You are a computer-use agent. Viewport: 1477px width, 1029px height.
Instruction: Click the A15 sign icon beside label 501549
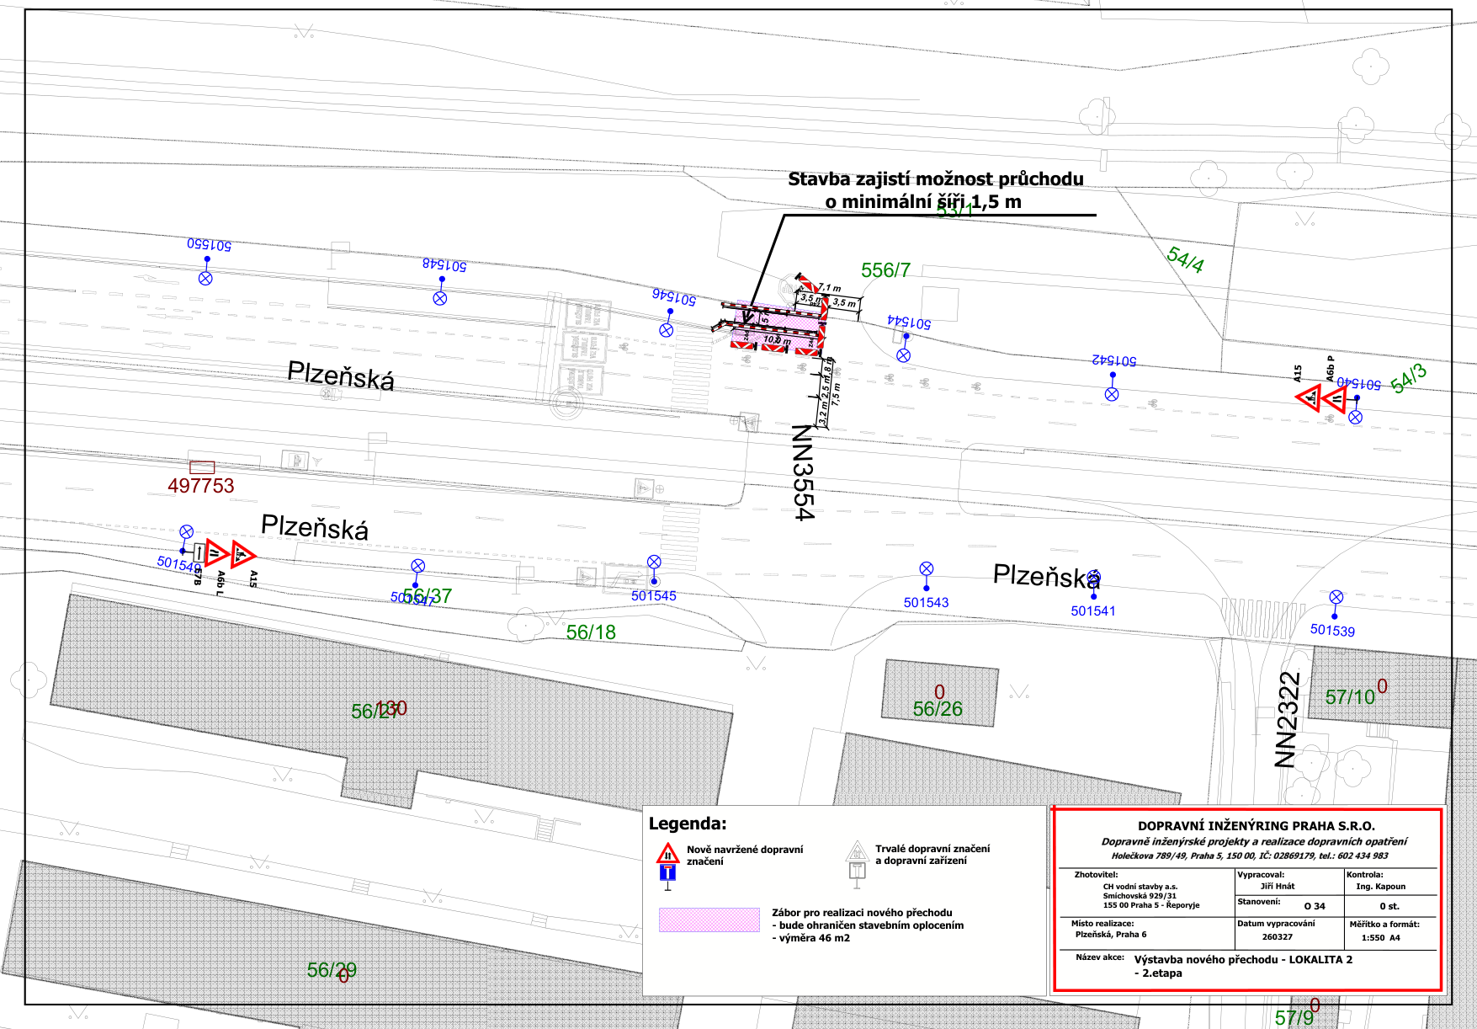[243, 554]
